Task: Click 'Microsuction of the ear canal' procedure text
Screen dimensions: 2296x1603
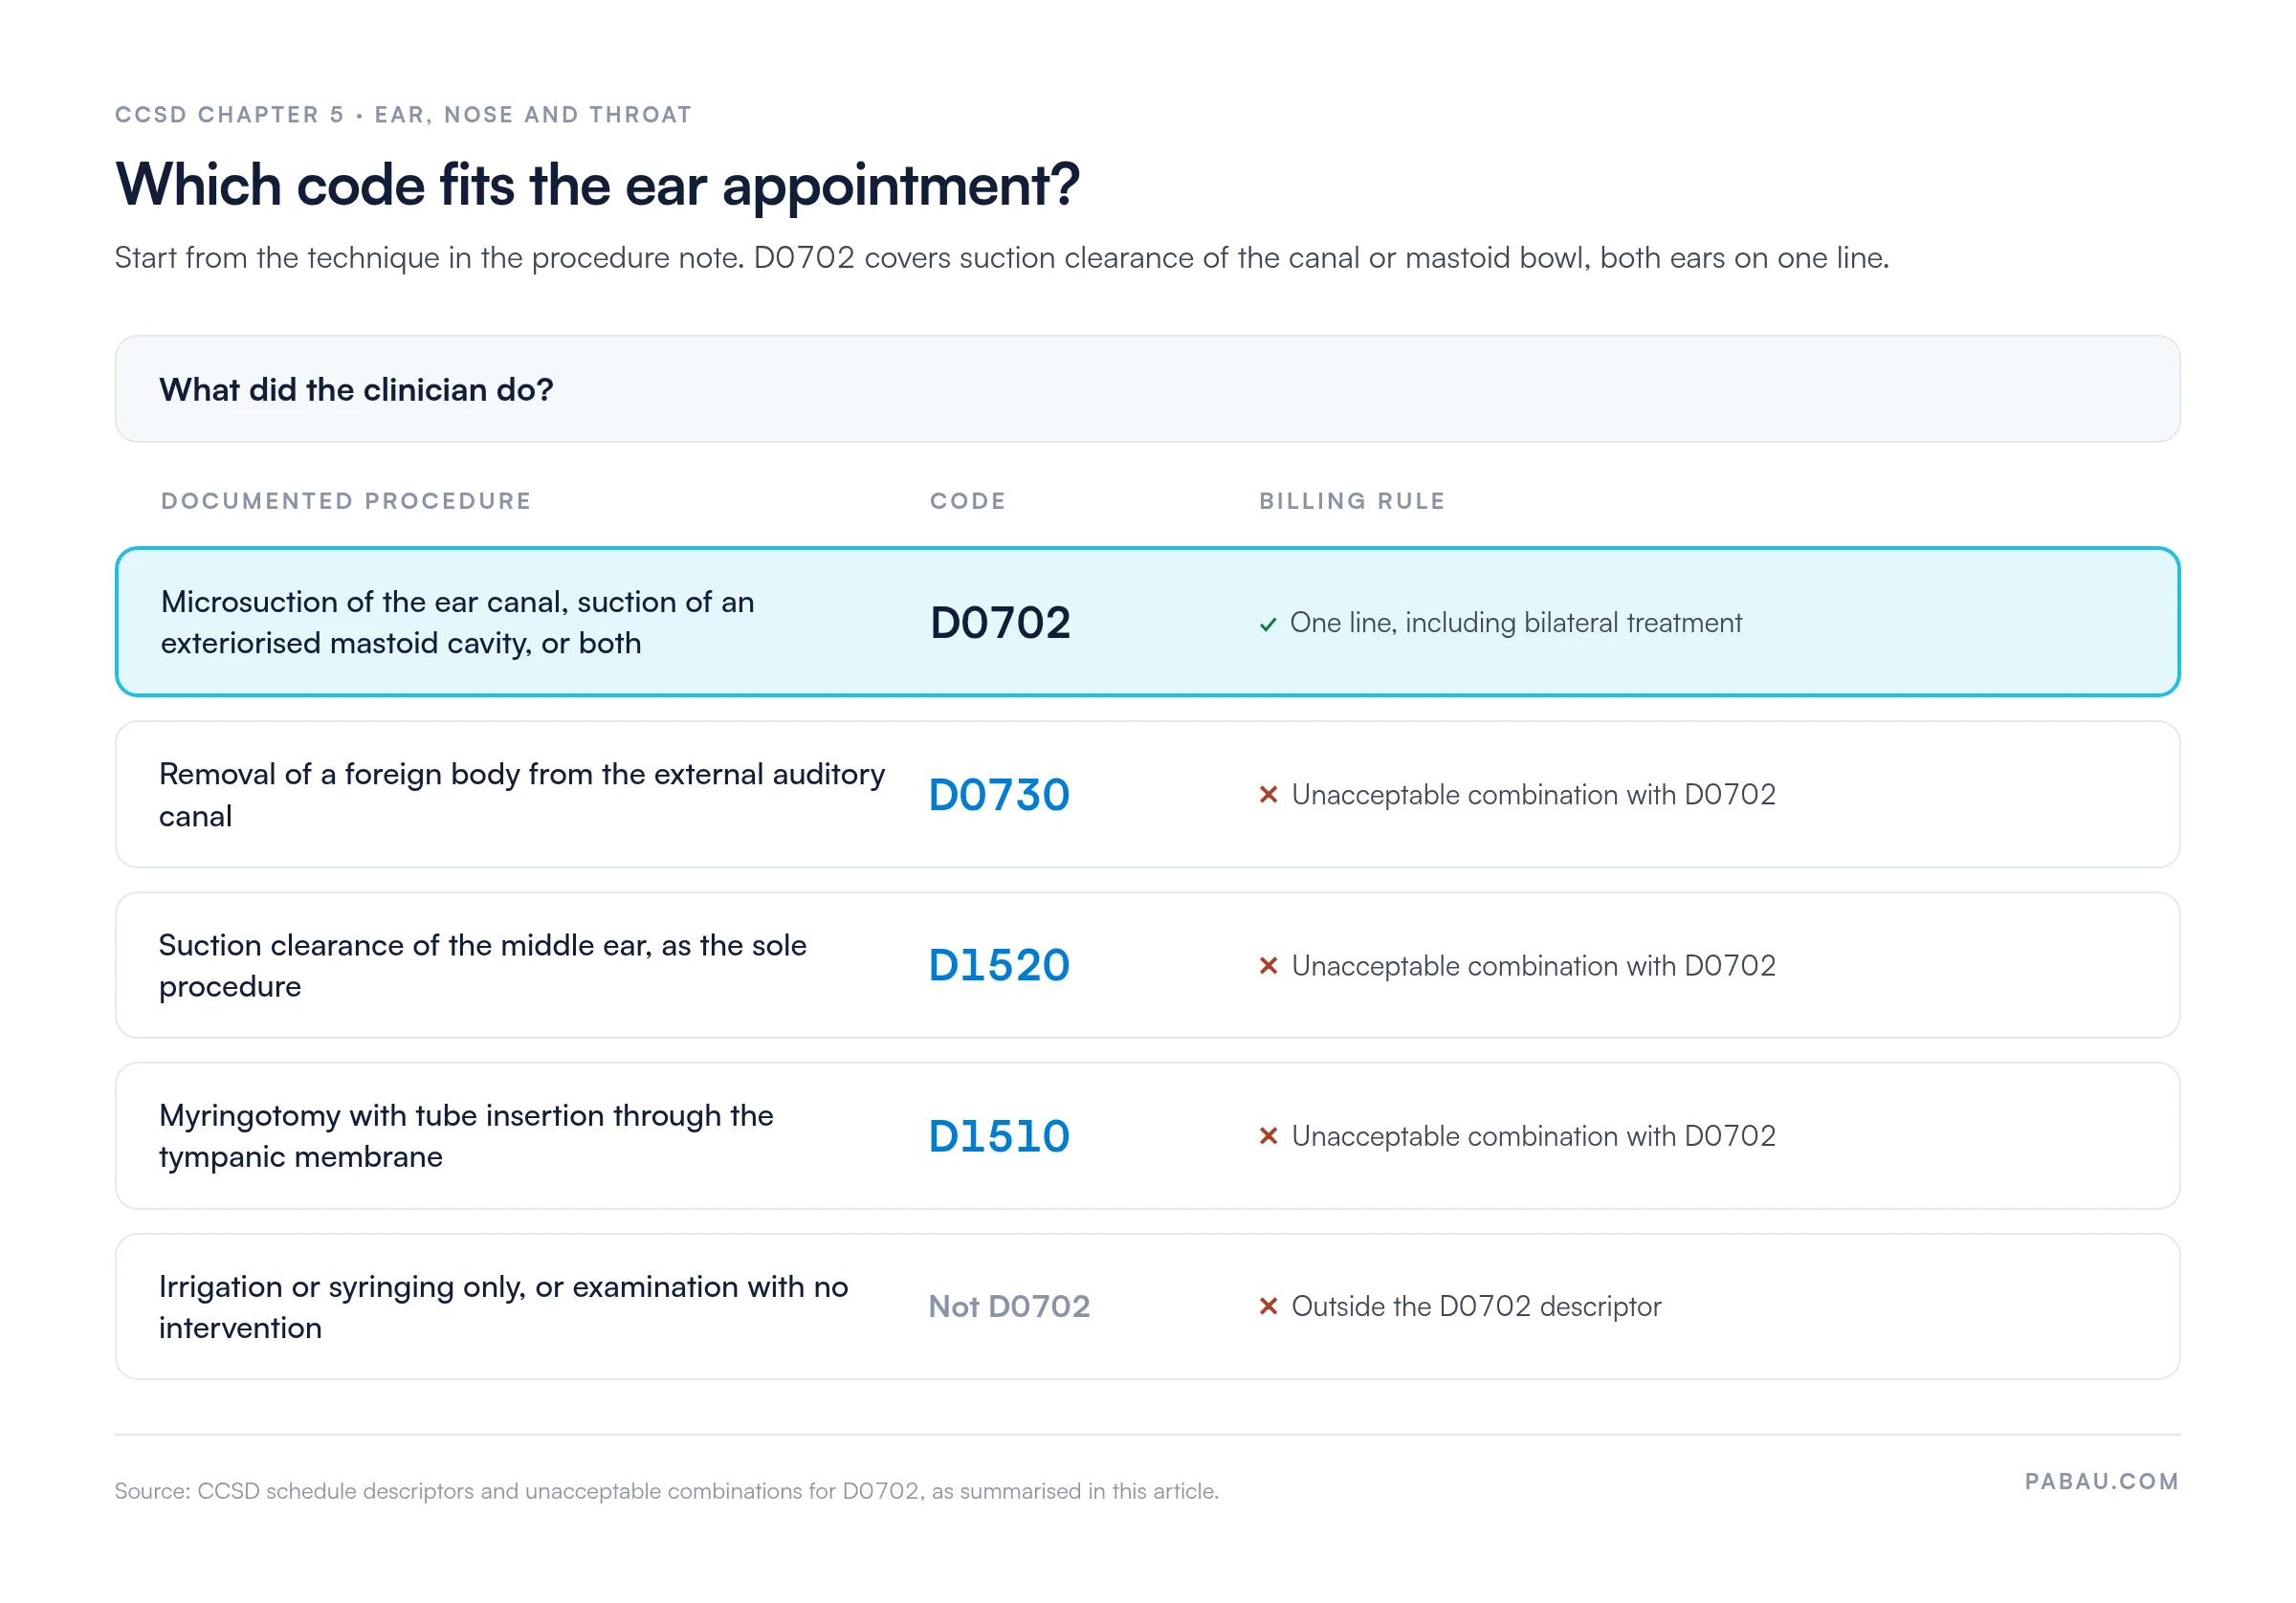Action: tap(458, 622)
